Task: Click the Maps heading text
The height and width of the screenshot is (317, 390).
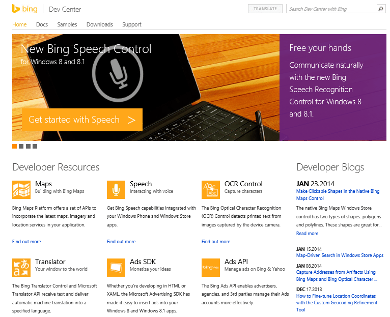Action: (43, 184)
